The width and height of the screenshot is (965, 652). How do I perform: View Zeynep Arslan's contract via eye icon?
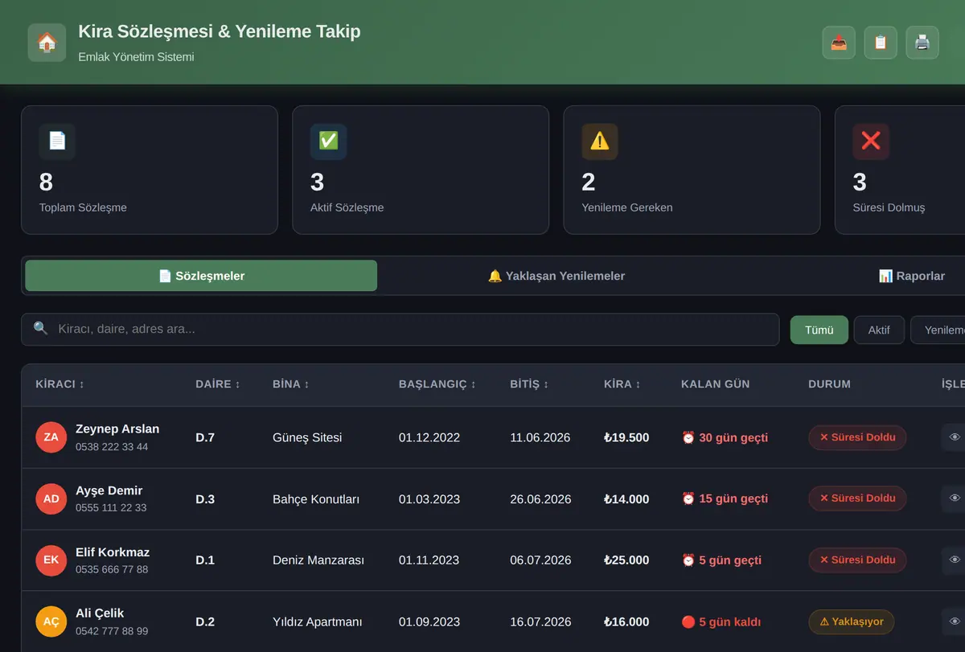pyautogui.click(x=955, y=437)
